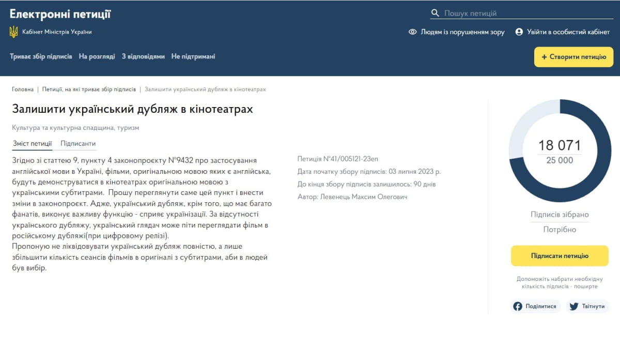This screenshot has height=346, width=620.
Task: Click the eye icon for visually impaired mode
Action: tap(412, 32)
